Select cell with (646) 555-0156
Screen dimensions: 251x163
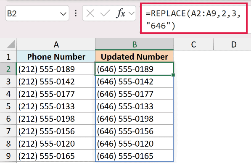click(x=134, y=131)
